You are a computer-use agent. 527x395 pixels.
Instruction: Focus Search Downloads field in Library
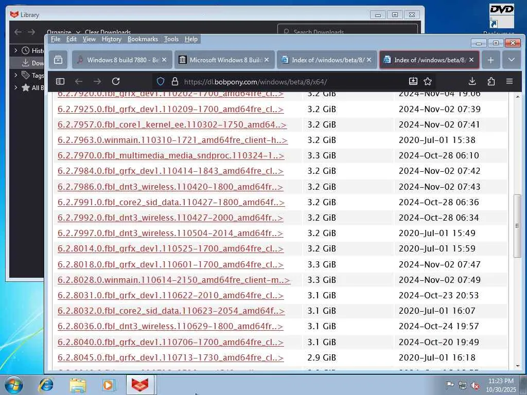347,30
